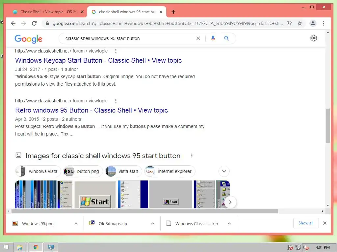Start a voice search with microphone
The image size is (337, 252).
click(x=213, y=38)
